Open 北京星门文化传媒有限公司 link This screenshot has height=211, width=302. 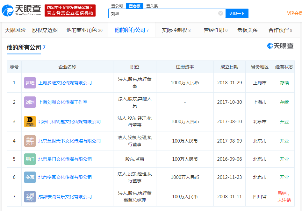coord(65,159)
